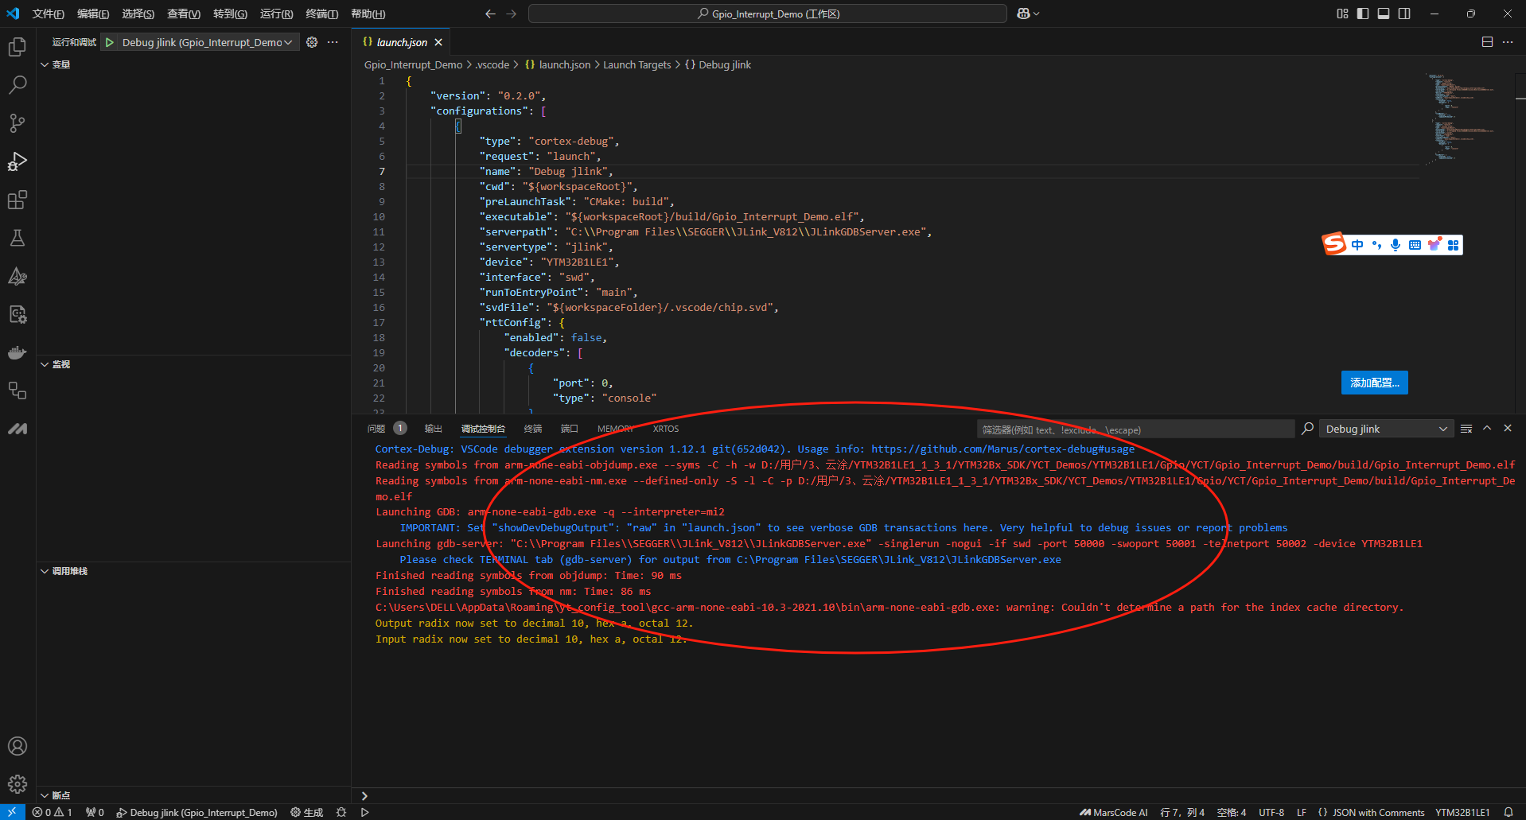This screenshot has width=1526, height=820.
Task: Open debug configuration dropdown Debug jlink
Action: click(207, 42)
